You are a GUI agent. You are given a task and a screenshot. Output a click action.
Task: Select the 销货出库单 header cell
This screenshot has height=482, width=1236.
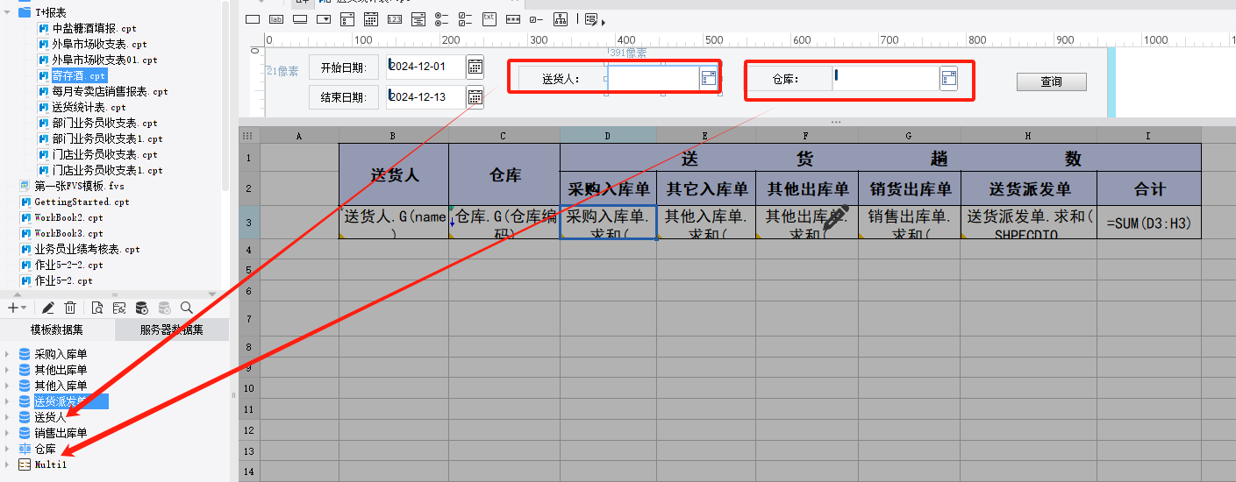coord(910,188)
